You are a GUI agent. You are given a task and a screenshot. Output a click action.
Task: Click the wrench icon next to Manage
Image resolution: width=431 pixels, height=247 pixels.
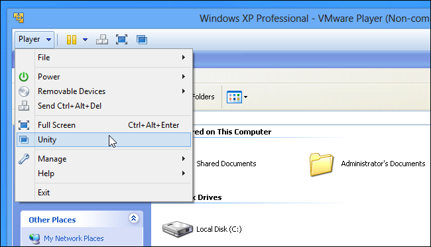coord(24,159)
